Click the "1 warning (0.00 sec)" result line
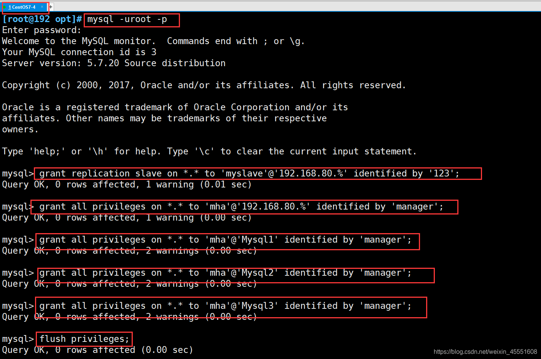 coord(127,218)
